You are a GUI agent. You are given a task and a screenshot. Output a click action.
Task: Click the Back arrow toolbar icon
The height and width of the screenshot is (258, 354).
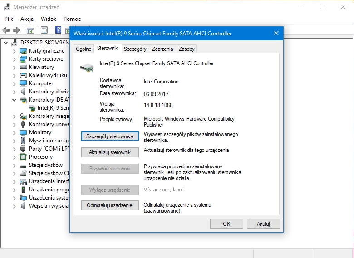[6, 30]
